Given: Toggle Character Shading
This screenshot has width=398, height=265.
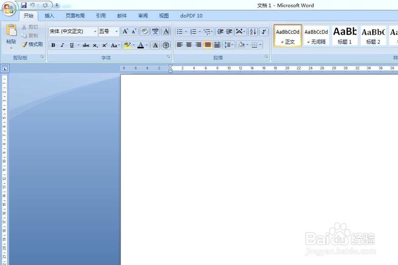Looking at the screenshot, I should point(155,45).
